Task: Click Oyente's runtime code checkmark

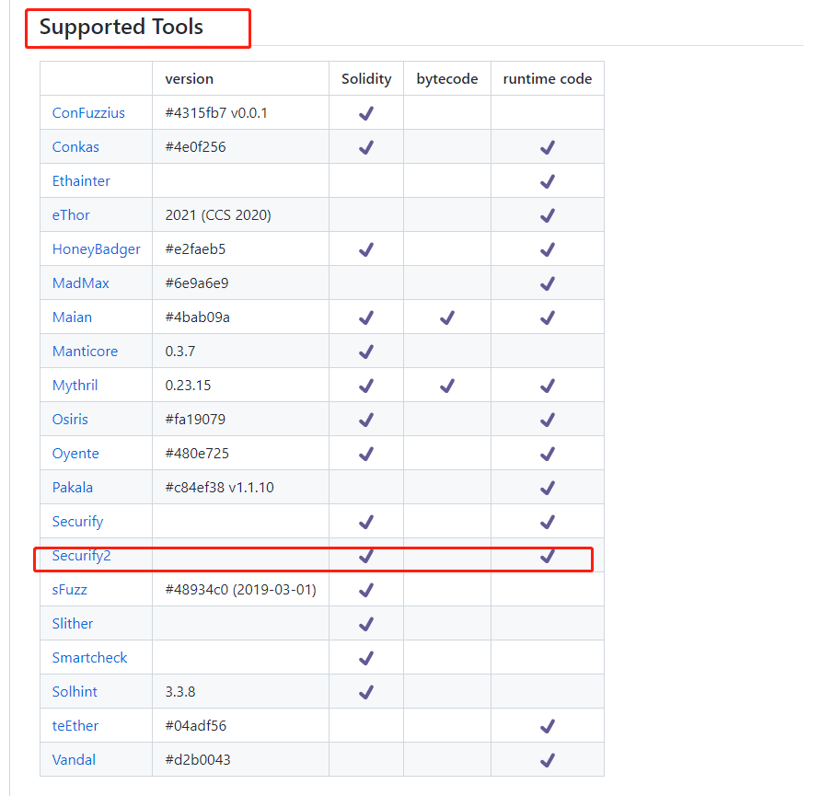Action: (547, 453)
